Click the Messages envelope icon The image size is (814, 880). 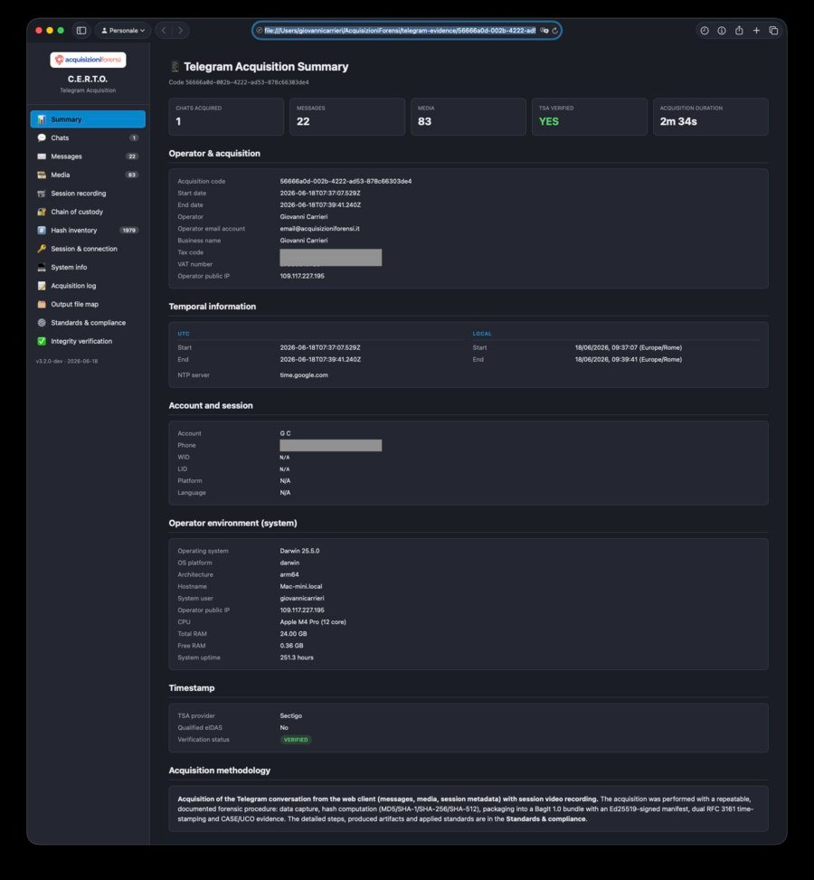42,156
